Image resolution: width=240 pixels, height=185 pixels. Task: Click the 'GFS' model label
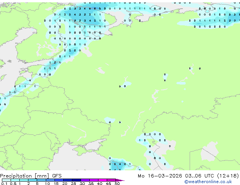coord(57,176)
